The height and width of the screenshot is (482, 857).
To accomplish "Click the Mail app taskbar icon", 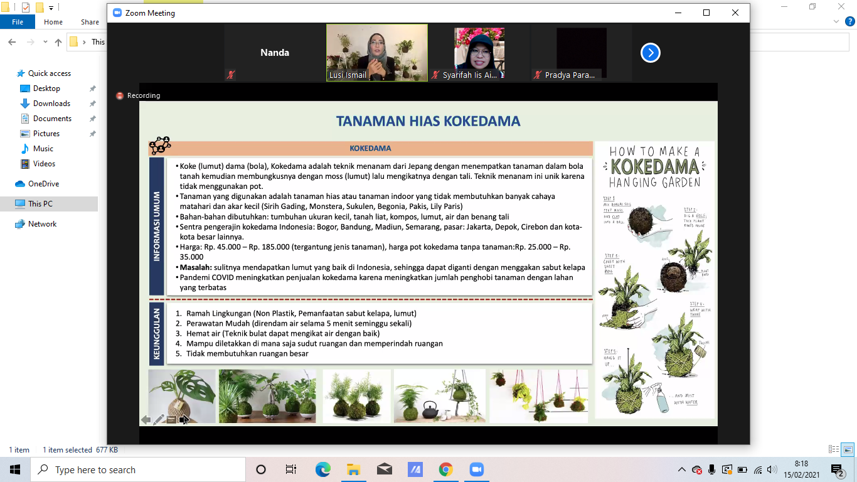I will (384, 469).
